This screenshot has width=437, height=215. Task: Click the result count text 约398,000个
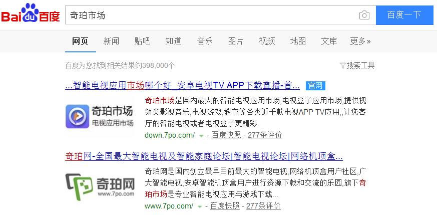click(x=155, y=65)
